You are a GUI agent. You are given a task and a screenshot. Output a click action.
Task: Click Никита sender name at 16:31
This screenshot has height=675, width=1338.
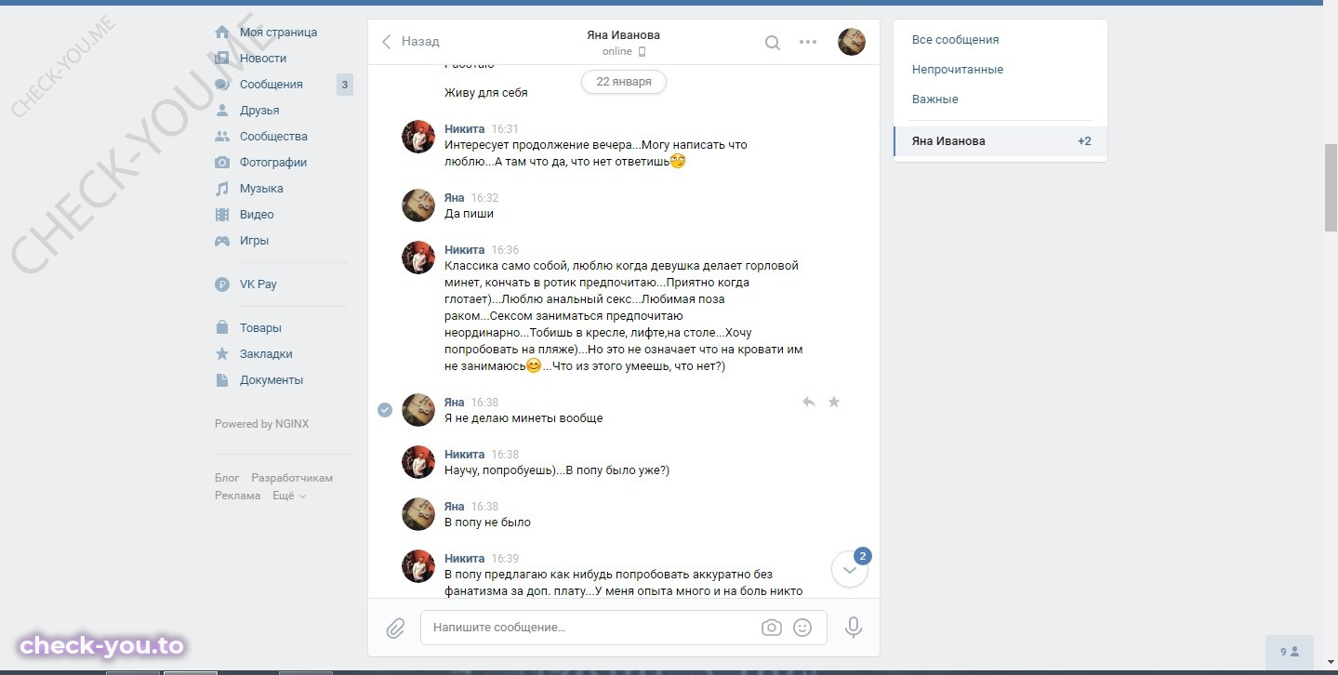tap(465, 129)
